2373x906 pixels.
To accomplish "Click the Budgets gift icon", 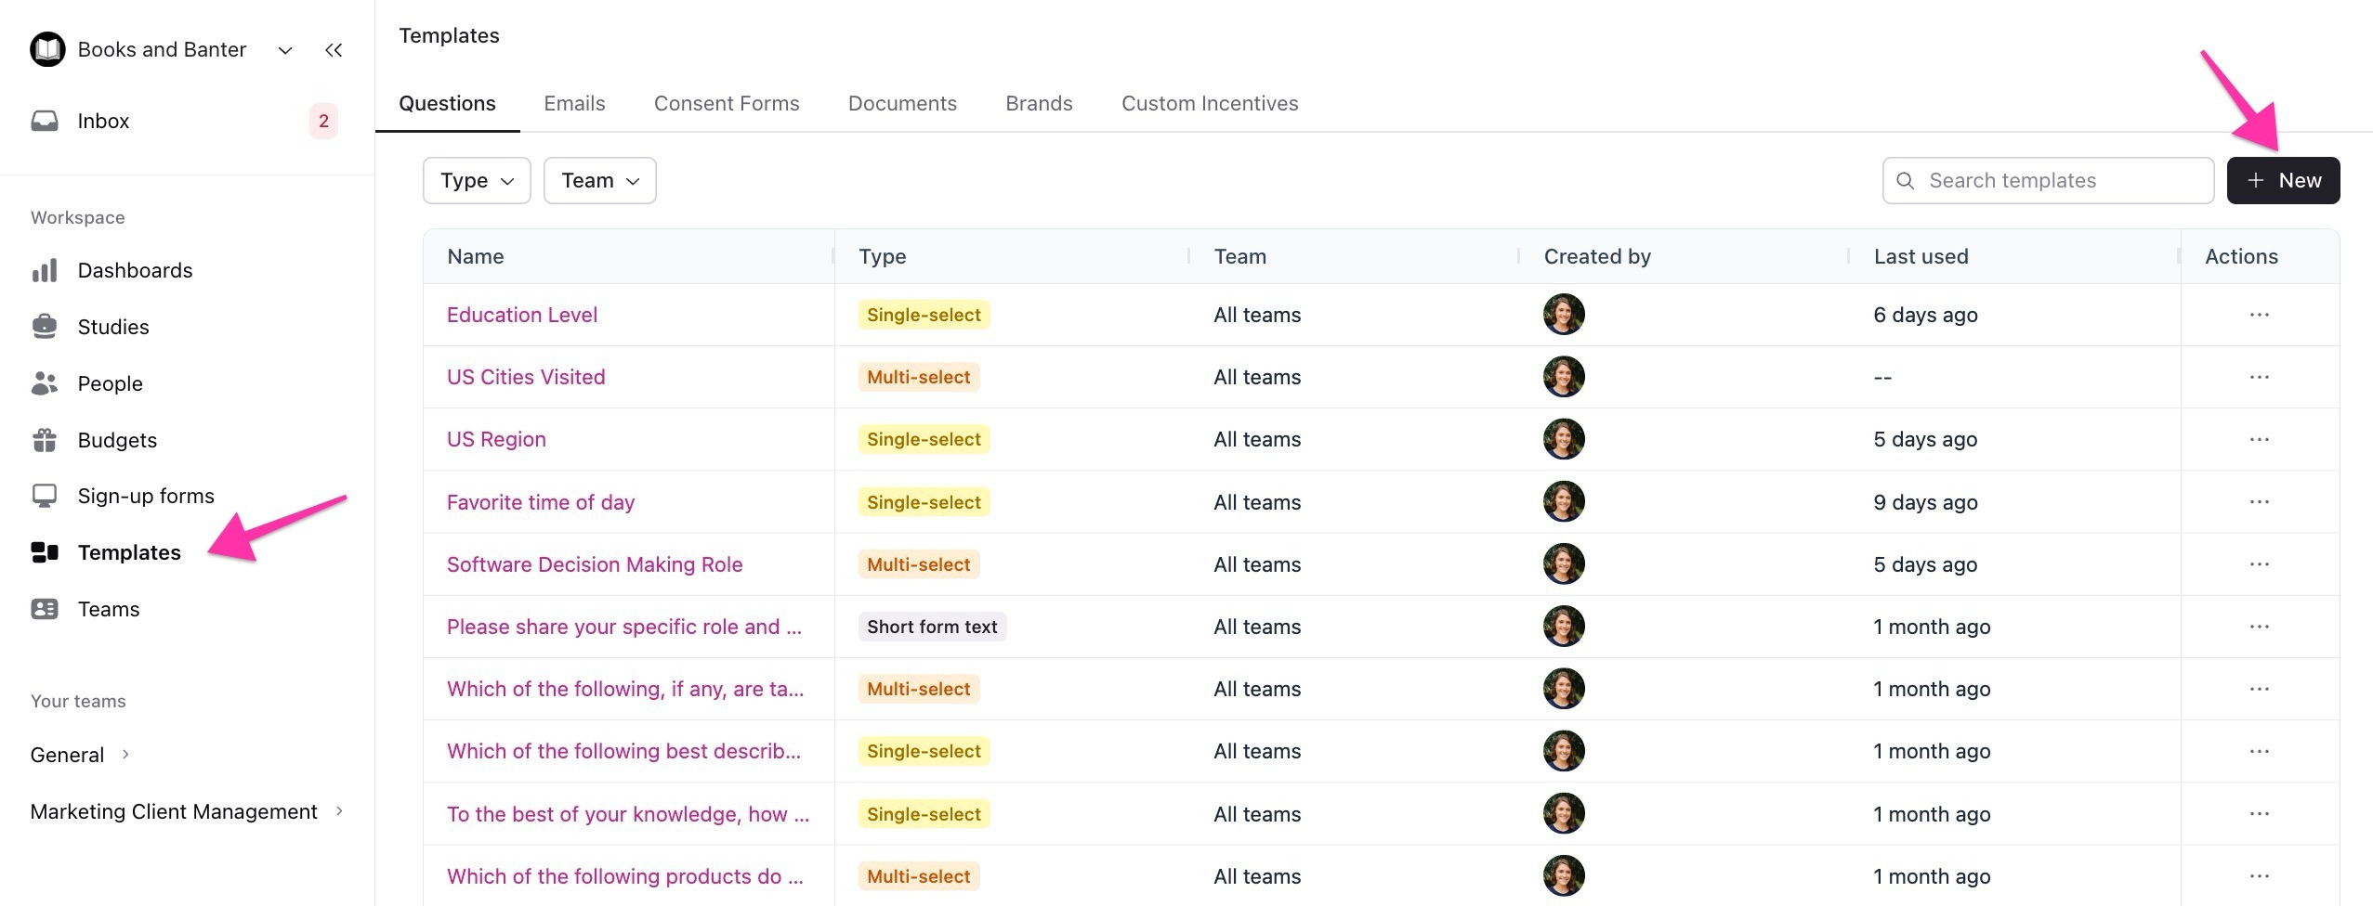I will click(x=45, y=440).
